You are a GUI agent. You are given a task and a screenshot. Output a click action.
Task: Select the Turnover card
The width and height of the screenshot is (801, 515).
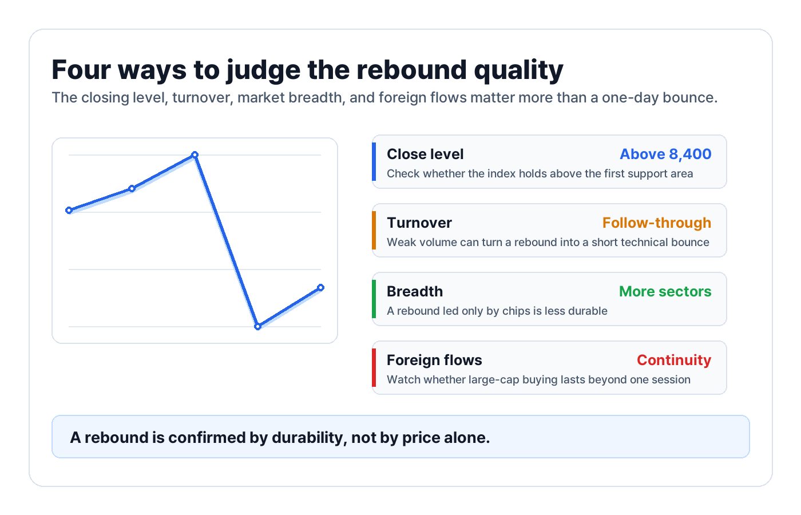coord(549,231)
